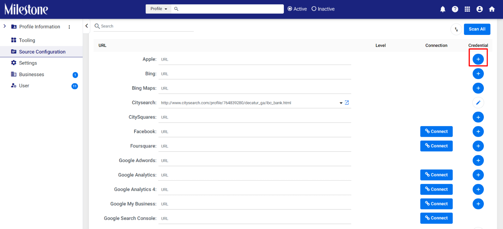This screenshot has height=229, width=503.
Task: Select the Active radio button
Action: coord(290,9)
